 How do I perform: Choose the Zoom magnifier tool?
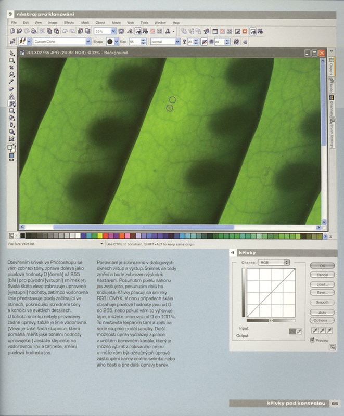(x=11, y=74)
